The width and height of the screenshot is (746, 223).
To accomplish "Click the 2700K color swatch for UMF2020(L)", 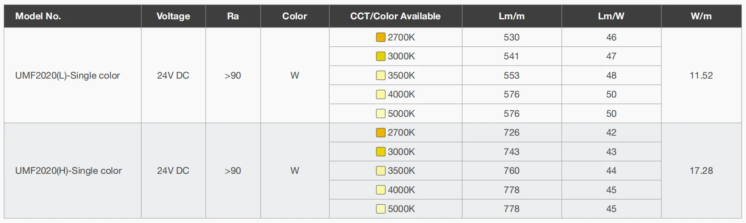I will click(381, 37).
